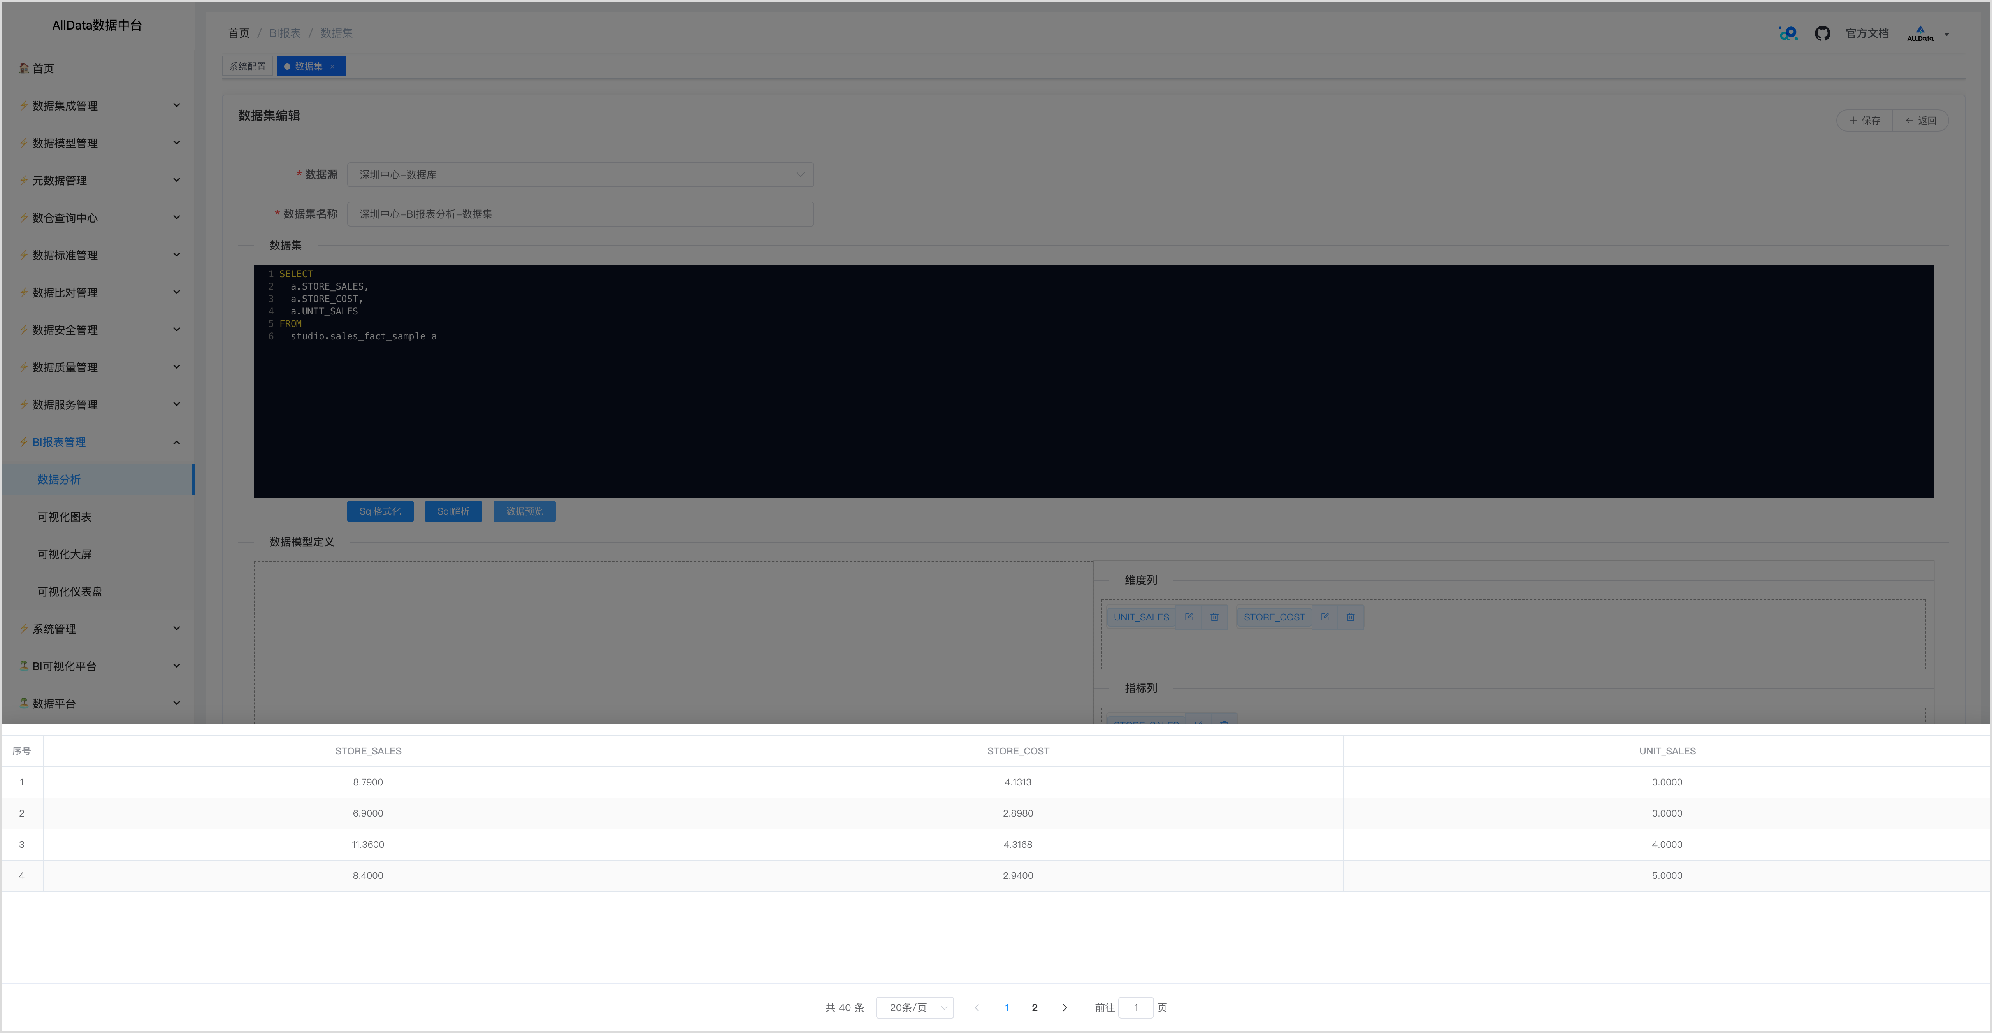Select 可视化大屏 submenu item
This screenshot has width=1992, height=1033.
(x=97, y=554)
